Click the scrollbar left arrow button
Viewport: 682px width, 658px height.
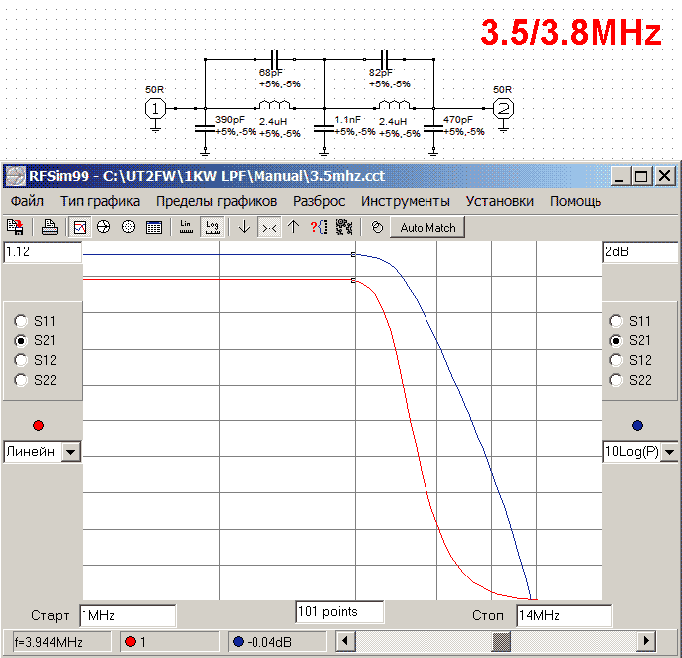[x=345, y=641]
